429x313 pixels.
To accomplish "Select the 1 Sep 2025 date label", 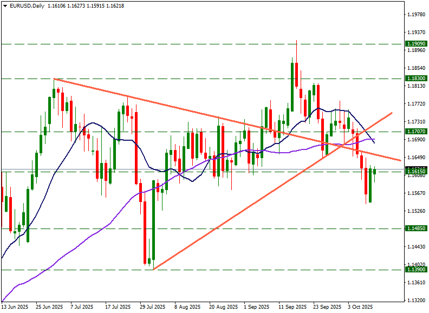I will click(x=256, y=307).
